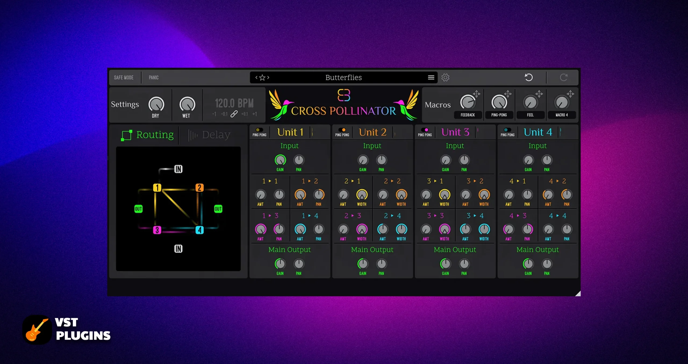688x364 pixels.
Task: Click the favorite star preset icon
Action: point(262,78)
